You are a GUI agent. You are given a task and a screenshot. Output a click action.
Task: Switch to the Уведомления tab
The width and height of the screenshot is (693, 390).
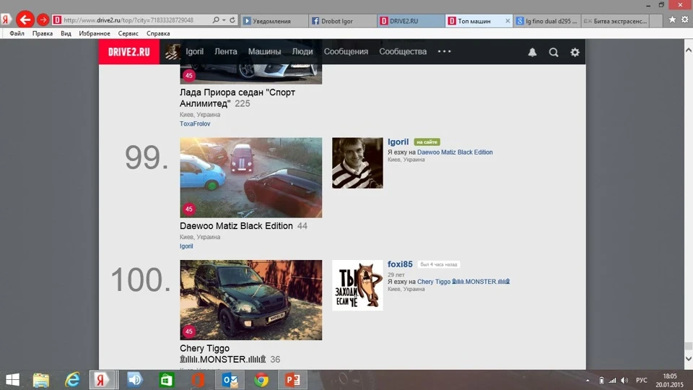coord(274,21)
